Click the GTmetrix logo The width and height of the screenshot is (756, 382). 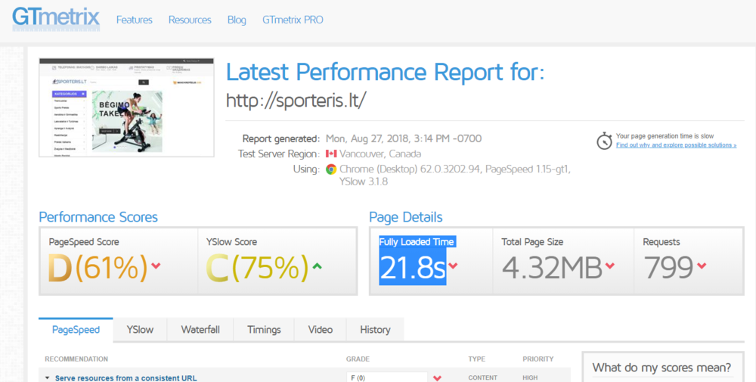(56, 19)
